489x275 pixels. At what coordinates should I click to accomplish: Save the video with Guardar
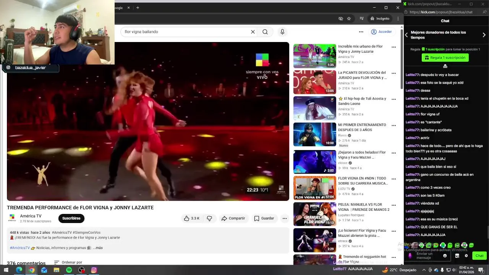pyautogui.click(x=264, y=218)
